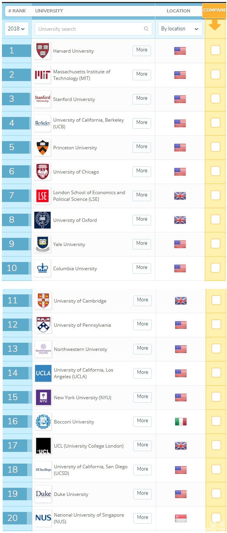Click the Italy flag for Bocconi University

tap(181, 421)
